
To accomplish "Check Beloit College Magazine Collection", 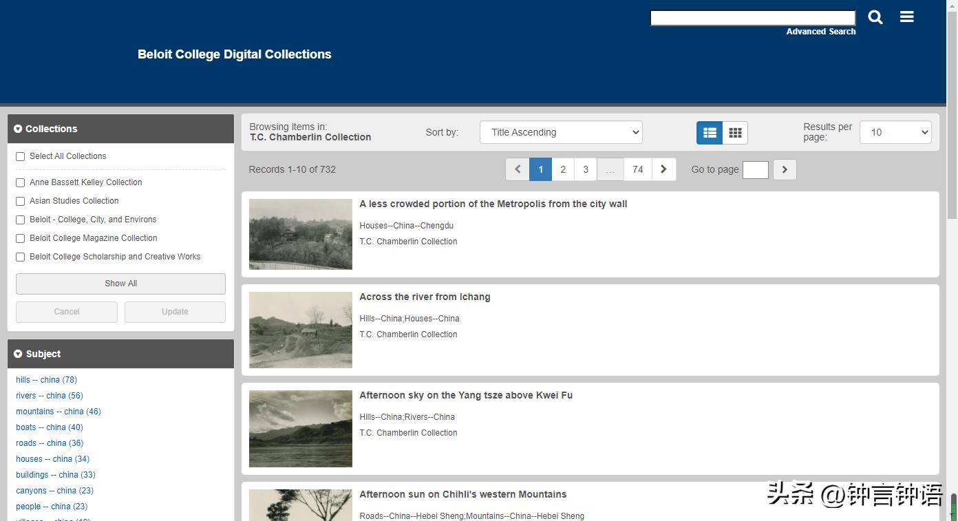I will point(21,239).
